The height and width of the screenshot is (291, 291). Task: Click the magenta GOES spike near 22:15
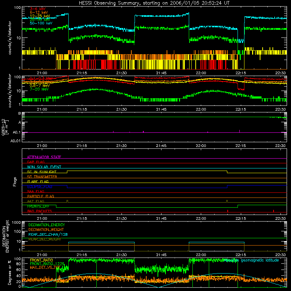[240, 131]
